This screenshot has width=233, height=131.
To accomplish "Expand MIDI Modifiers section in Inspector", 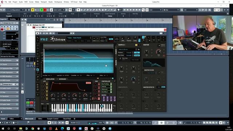I will (x=9, y=76).
